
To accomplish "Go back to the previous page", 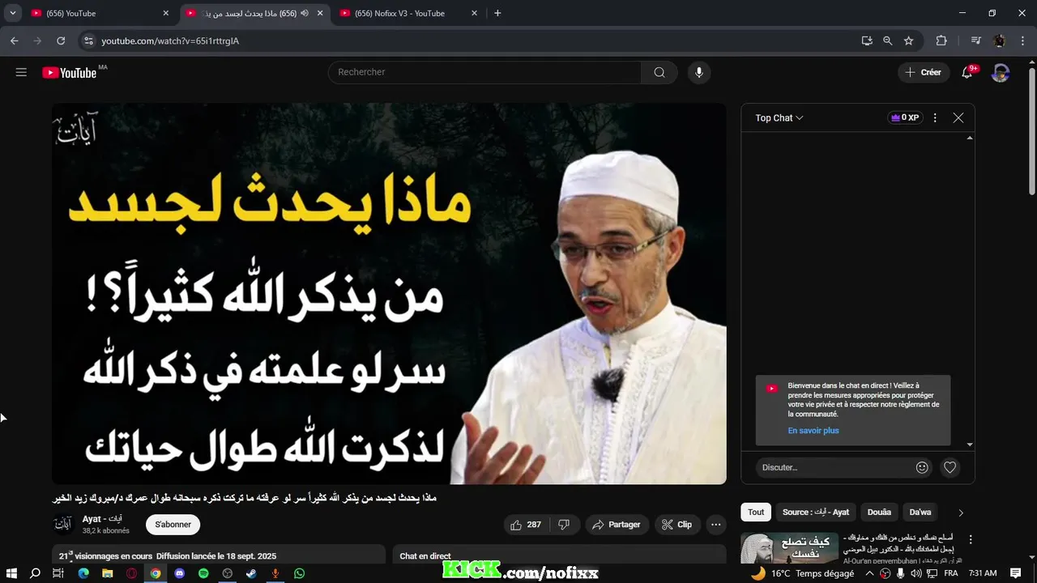I will point(15,40).
